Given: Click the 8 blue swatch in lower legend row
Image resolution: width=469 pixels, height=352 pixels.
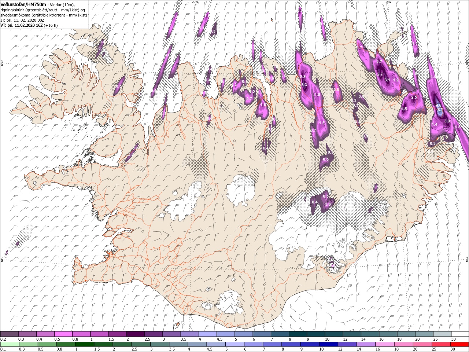Looking at the screenshot, I should (x=290, y=344).
